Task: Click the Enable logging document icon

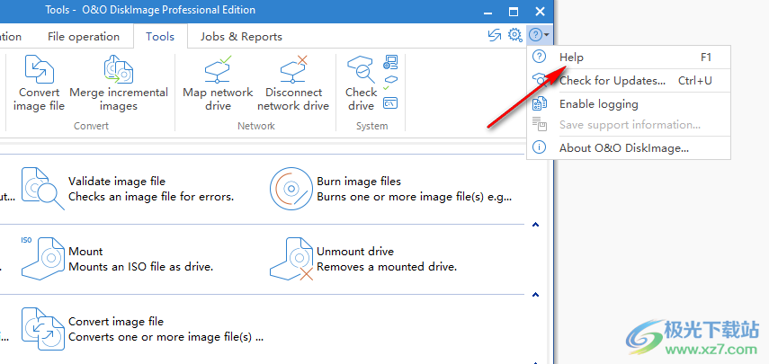Action: 539,103
